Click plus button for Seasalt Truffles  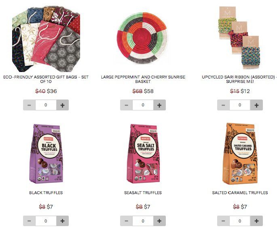159,221
